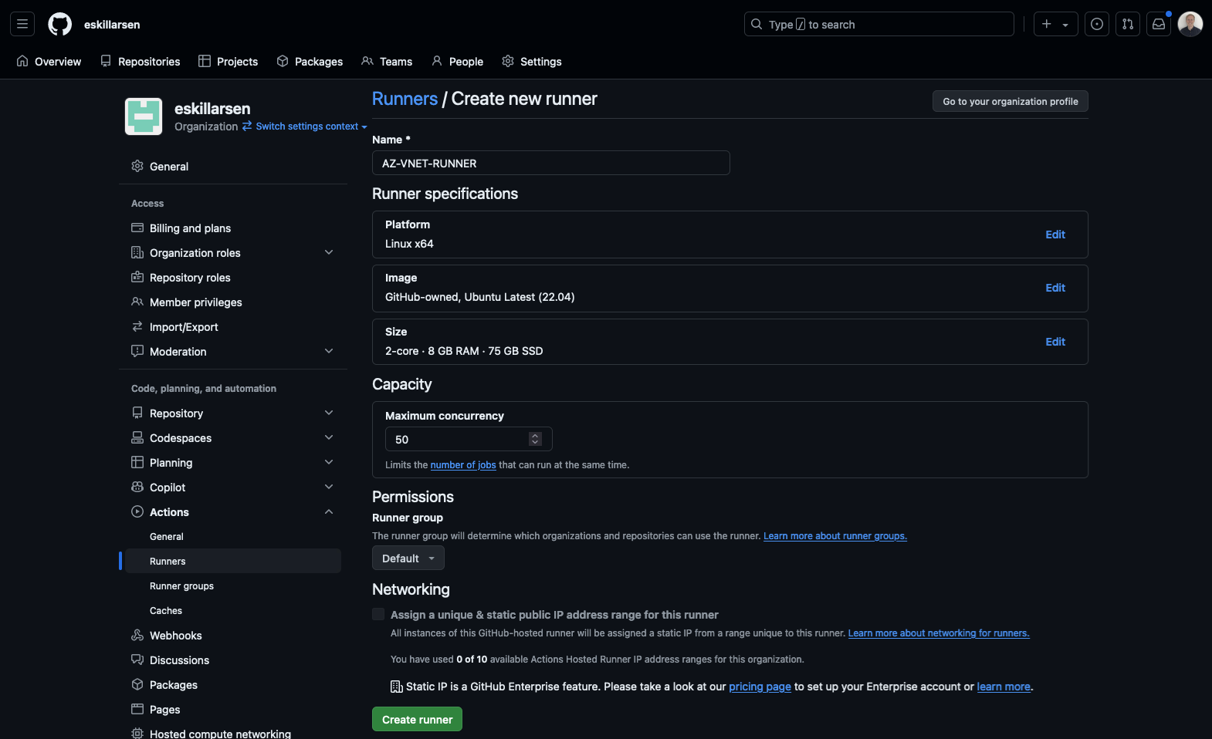Switch to the Projects tab
The height and width of the screenshot is (739, 1212).
[229, 61]
